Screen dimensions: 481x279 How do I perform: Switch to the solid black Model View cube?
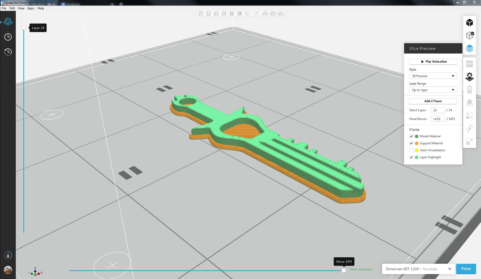point(470,22)
